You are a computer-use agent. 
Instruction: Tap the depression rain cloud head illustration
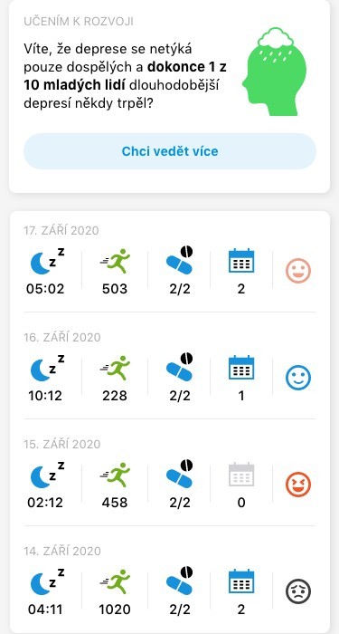(275, 72)
